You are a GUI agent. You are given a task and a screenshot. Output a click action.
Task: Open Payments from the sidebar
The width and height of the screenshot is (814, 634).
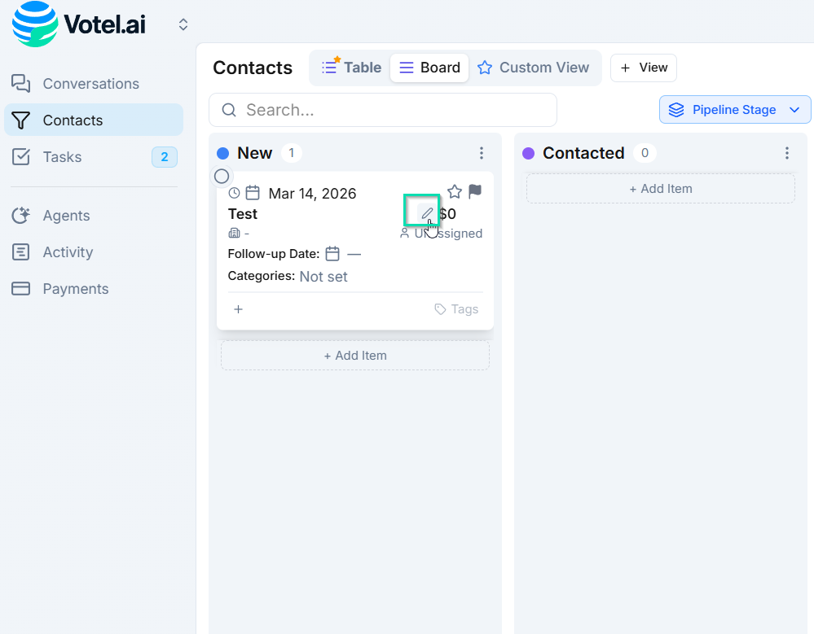tap(75, 289)
